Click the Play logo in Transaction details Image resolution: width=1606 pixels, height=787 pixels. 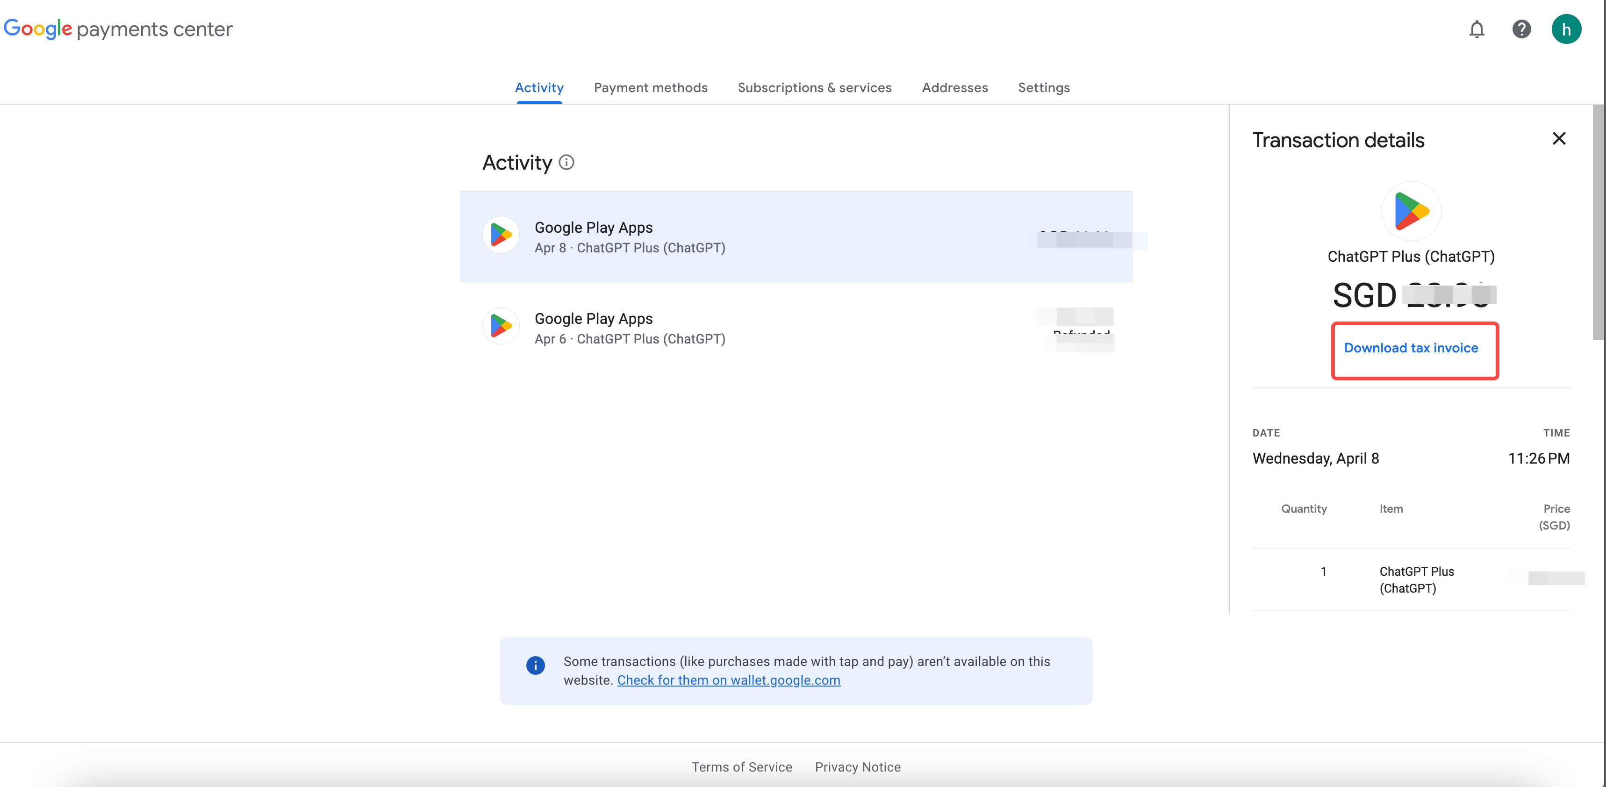(1412, 211)
